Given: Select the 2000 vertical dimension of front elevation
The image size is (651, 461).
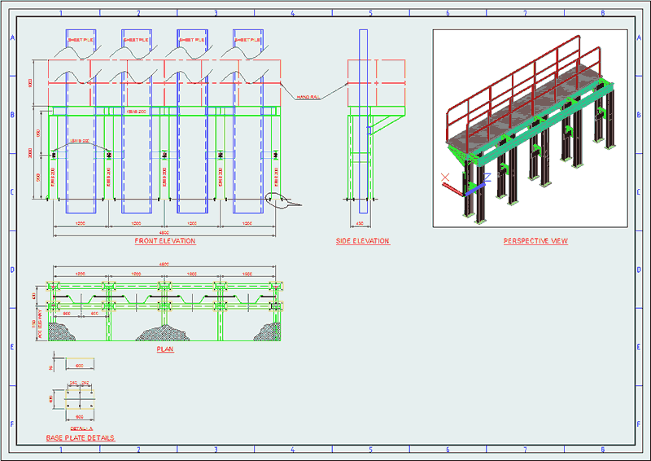Looking at the screenshot, I should (x=30, y=153).
